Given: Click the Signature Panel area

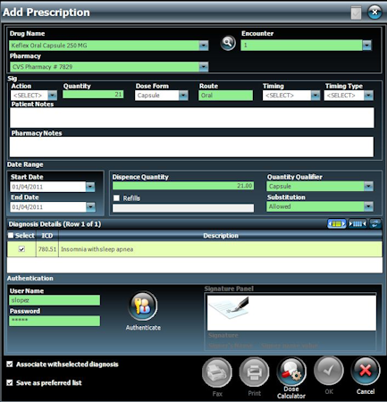Looking at the screenshot, I should click(291, 313).
